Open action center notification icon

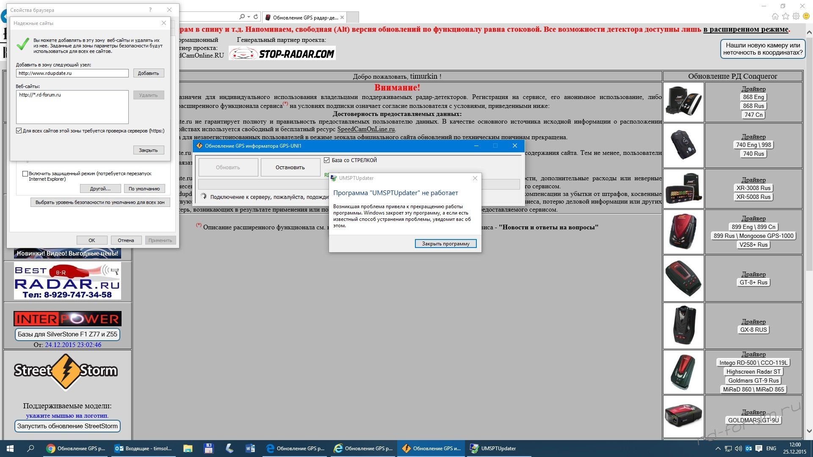[x=759, y=449]
